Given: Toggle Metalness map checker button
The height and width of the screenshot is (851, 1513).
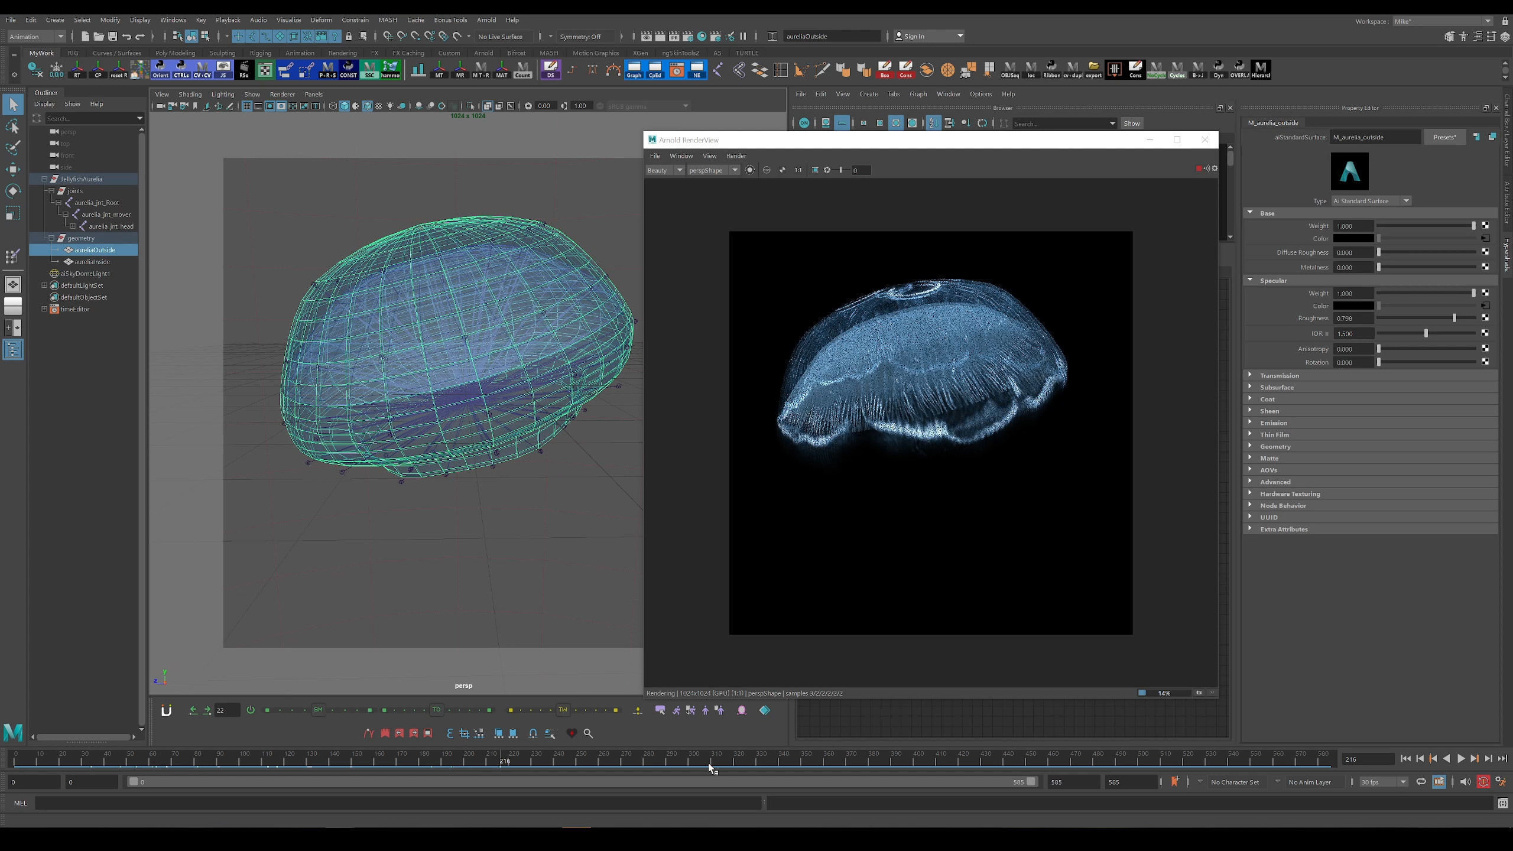Looking at the screenshot, I should [x=1485, y=267].
